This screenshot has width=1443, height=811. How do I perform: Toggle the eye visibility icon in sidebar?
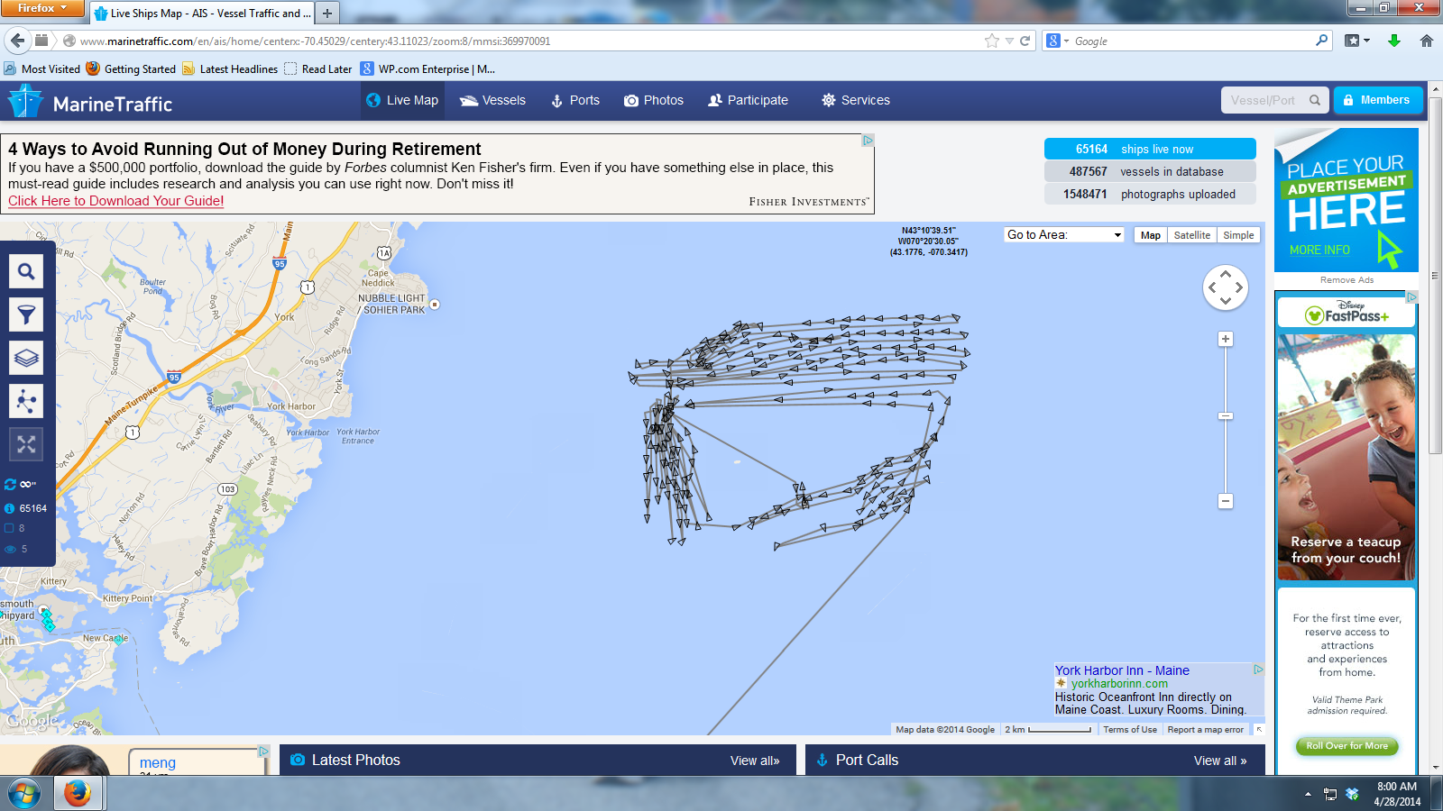[x=10, y=549]
